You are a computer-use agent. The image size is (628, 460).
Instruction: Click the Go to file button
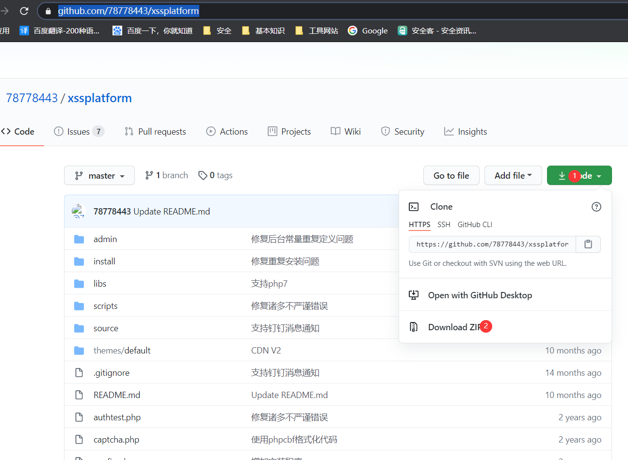pyautogui.click(x=451, y=175)
